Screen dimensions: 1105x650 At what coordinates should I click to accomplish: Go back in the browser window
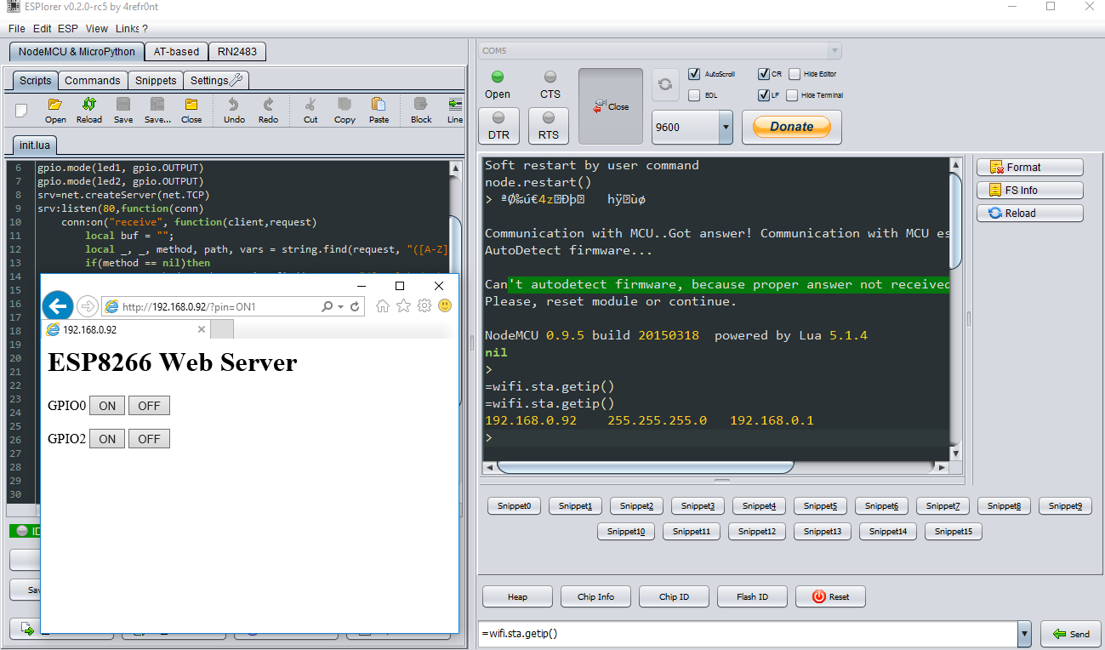[57, 306]
